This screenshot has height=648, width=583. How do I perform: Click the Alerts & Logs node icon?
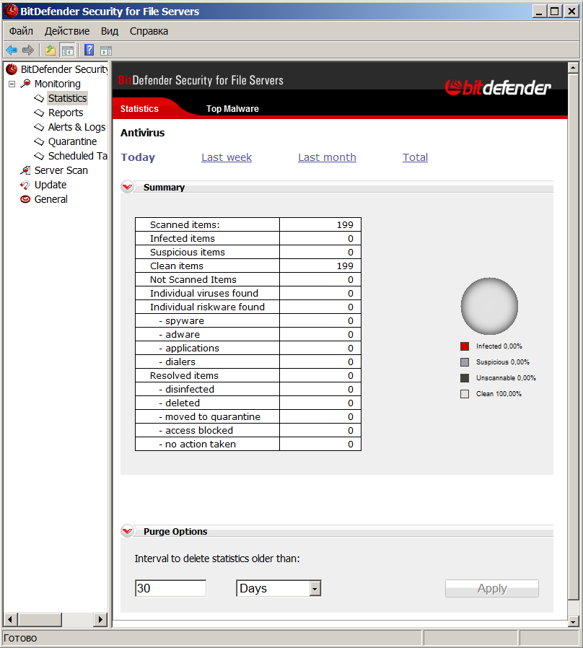[39, 127]
